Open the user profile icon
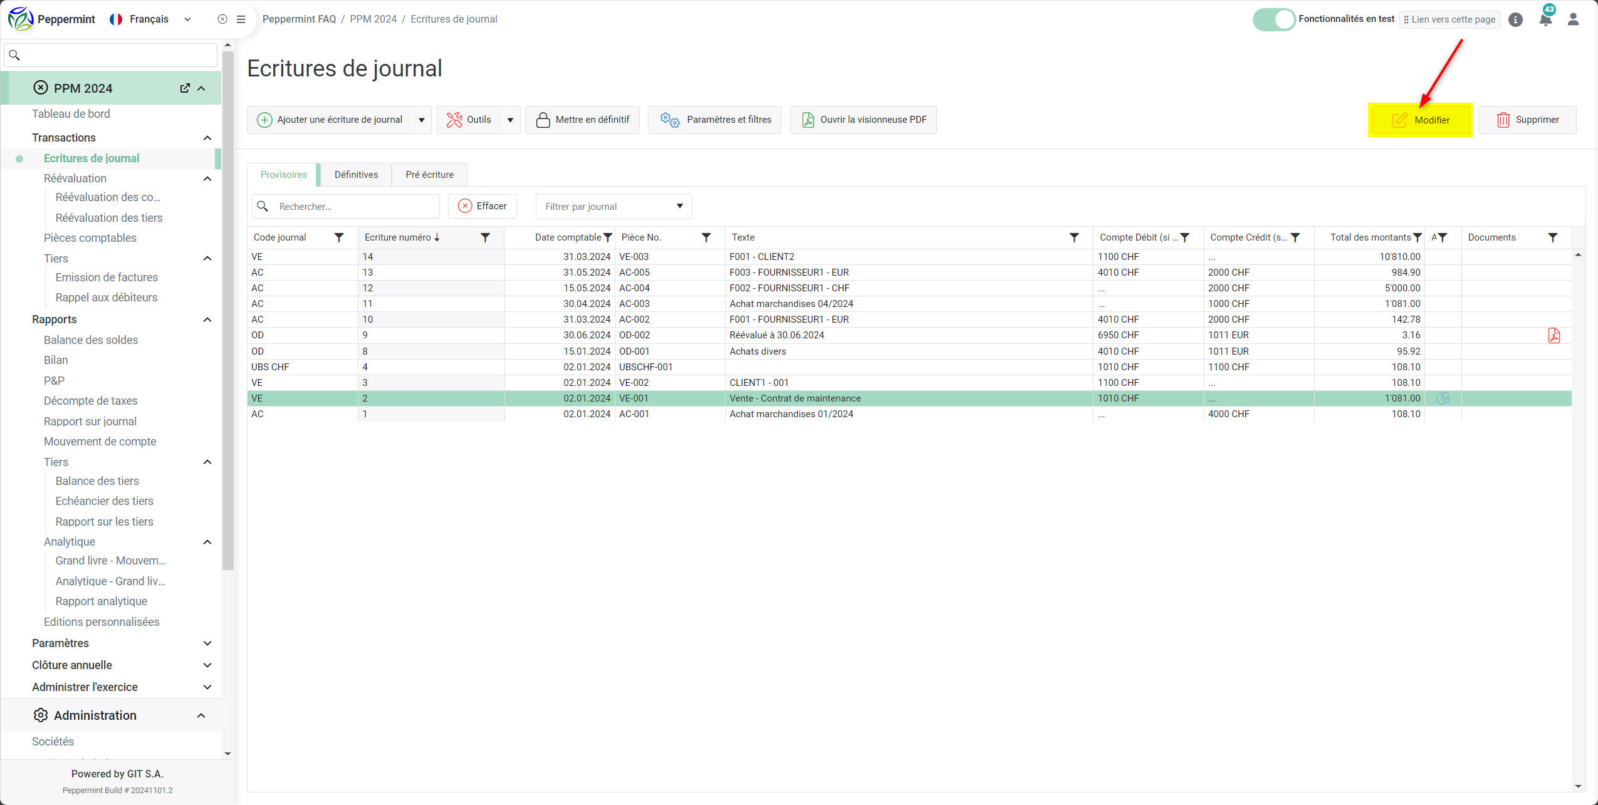This screenshot has width=1598, height=805. click(1573, 19)
